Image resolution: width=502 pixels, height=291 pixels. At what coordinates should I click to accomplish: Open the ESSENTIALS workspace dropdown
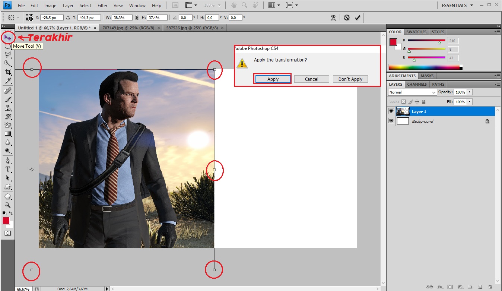[458, 6]
